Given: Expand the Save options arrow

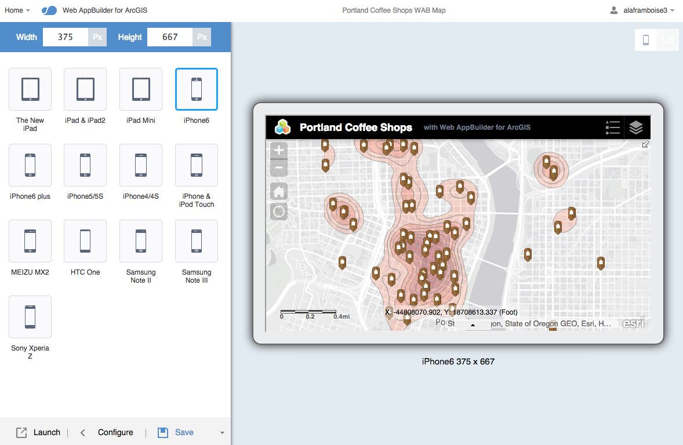Looking at the screenshot, I should click(x=222, y=432).
